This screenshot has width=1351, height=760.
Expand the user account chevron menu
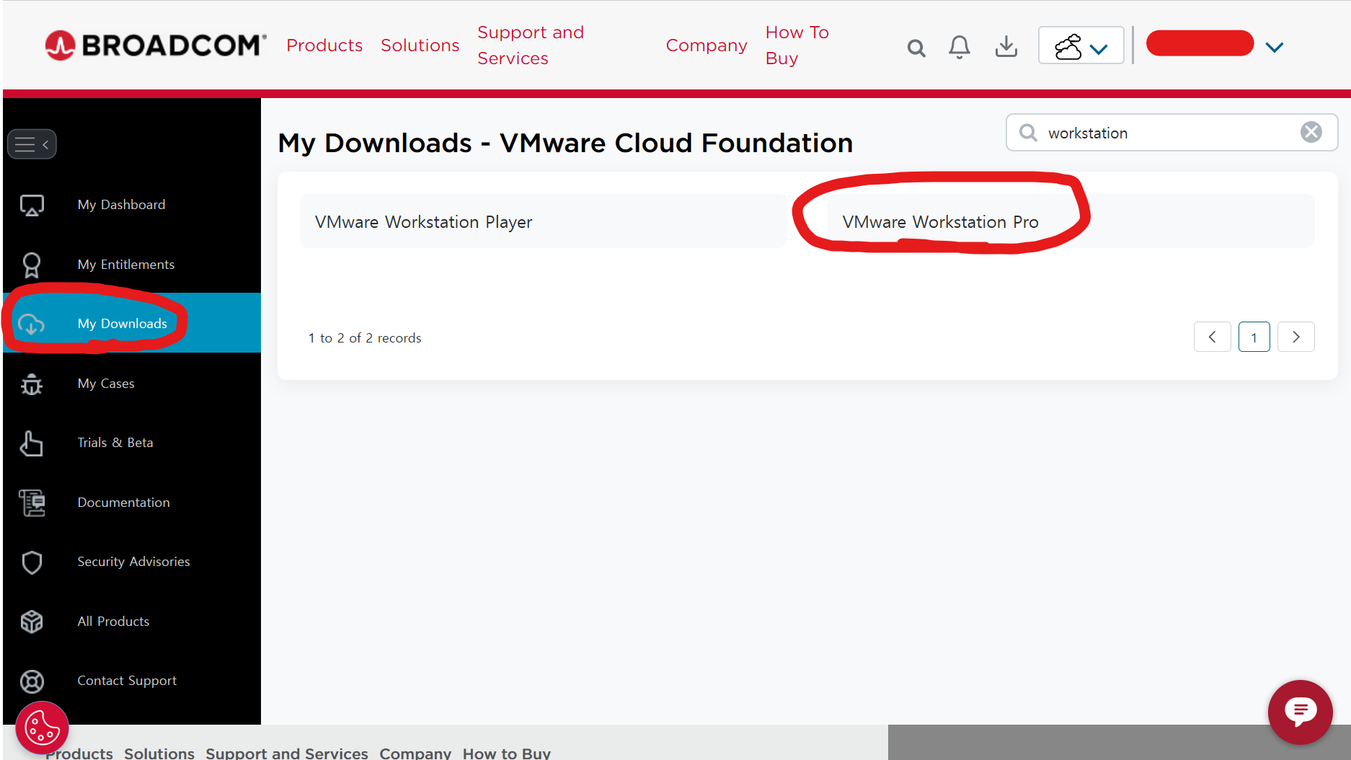pos(1275,48)
